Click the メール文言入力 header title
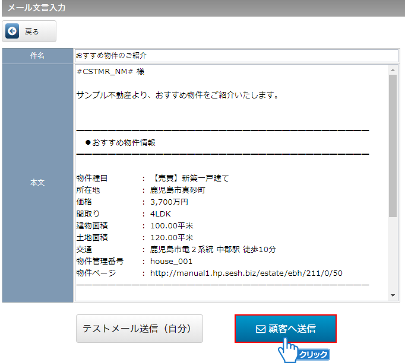405x363 pixels. [x=37, y=8]
